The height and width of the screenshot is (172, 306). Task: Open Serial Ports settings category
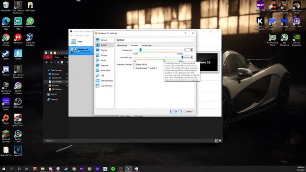pos(104,70)
